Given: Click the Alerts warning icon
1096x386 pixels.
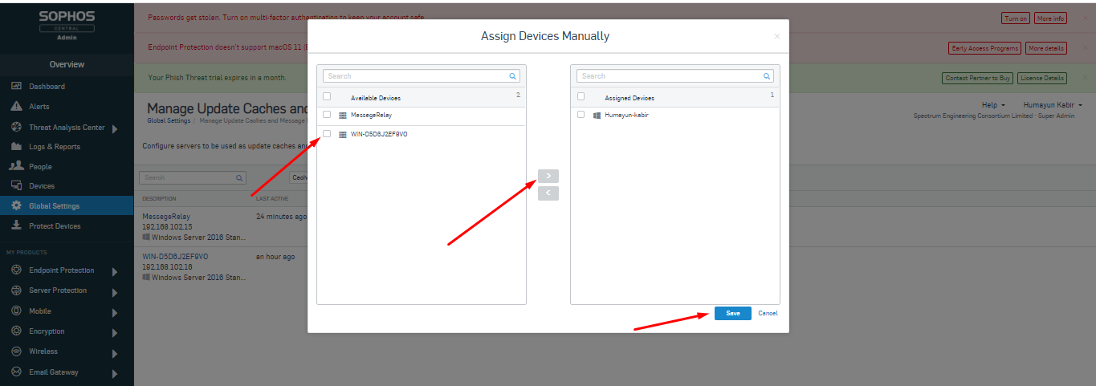Looking at the screenshot, I should pyautogui.click(x=16, y=106).
